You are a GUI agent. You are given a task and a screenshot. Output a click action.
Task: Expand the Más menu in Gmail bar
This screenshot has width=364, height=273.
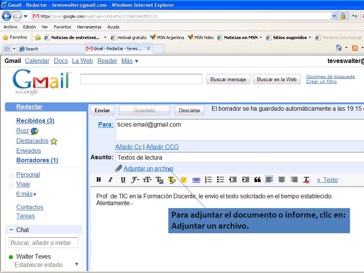pos(130,61)
